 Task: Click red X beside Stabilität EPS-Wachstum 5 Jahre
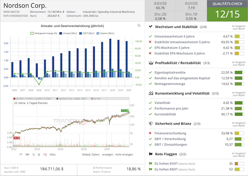click(150, 53)
